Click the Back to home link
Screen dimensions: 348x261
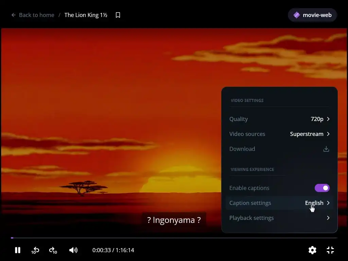pyautogui.click(x=37, y=15)
